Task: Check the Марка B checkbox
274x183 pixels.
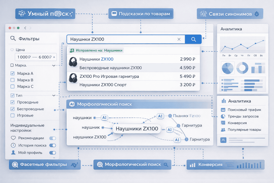Action: click(12, 80)
